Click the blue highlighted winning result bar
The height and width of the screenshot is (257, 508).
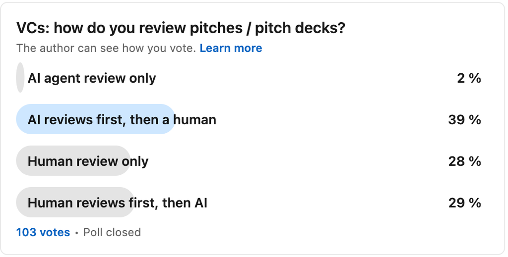click(96, 119)
